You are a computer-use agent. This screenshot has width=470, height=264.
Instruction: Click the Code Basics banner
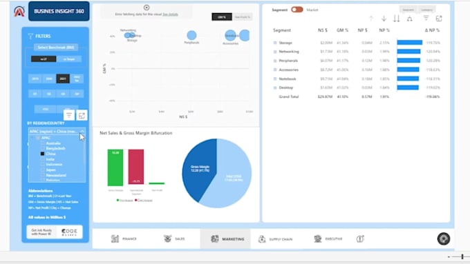point(55,232)
